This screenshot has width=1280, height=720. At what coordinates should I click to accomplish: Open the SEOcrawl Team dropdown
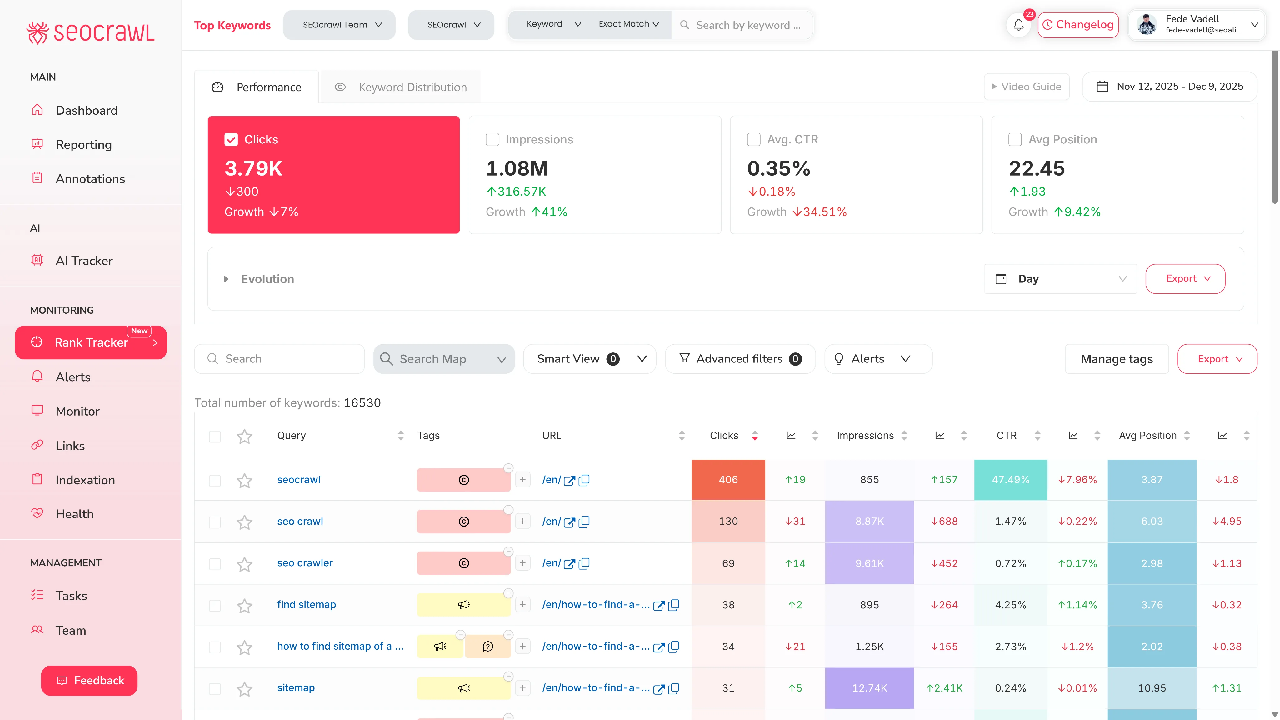339,25
